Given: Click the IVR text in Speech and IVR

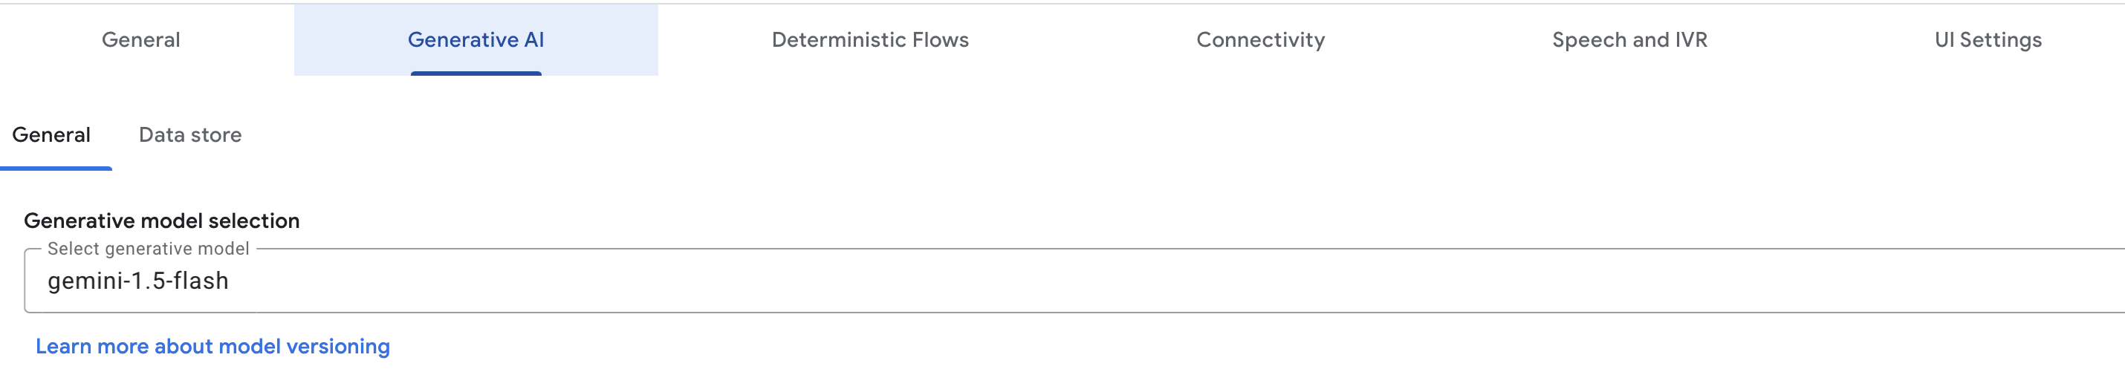Looking at the screenshot, I should pos(1691,39).
